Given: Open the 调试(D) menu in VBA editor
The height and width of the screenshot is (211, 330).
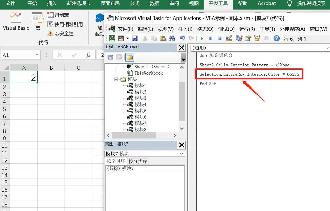Looking at the screenshot, I should 226,29.
